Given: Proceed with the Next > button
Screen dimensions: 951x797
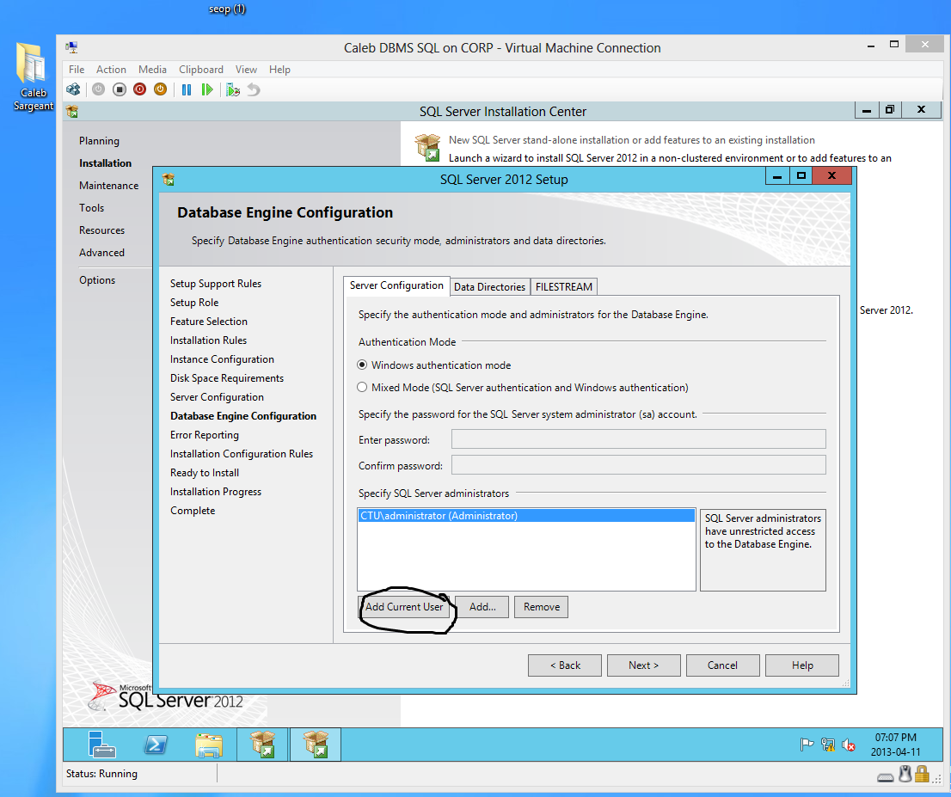Looking at the screenshot, I should (x=643, y=665).
